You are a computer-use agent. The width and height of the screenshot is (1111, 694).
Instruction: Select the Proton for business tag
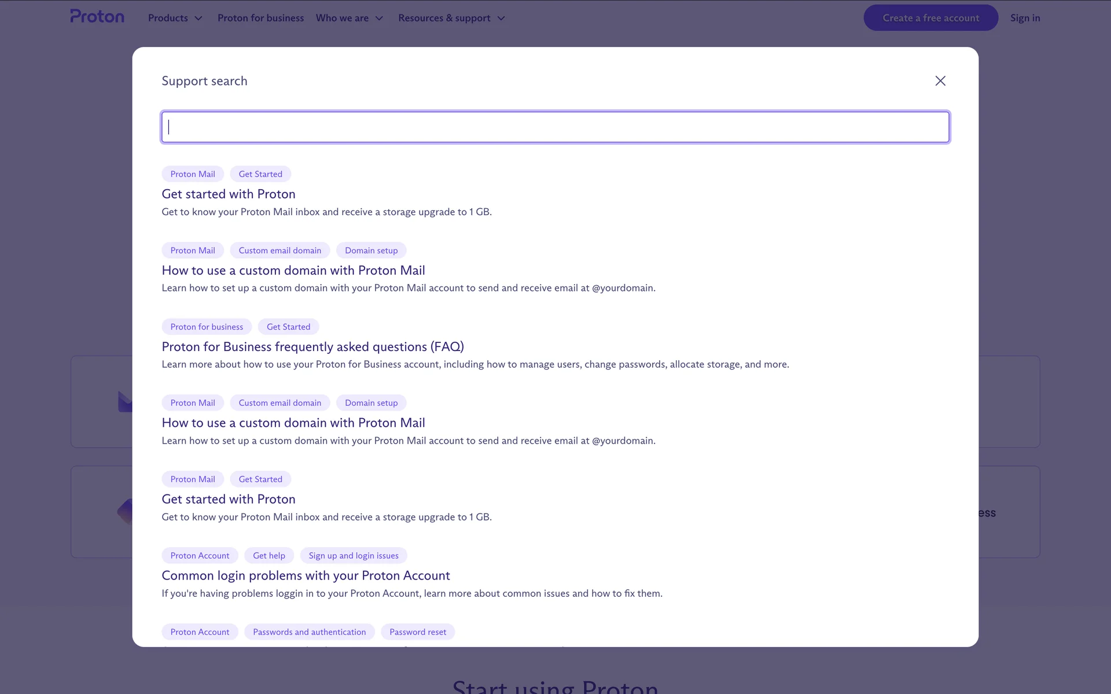coord(207,327)
